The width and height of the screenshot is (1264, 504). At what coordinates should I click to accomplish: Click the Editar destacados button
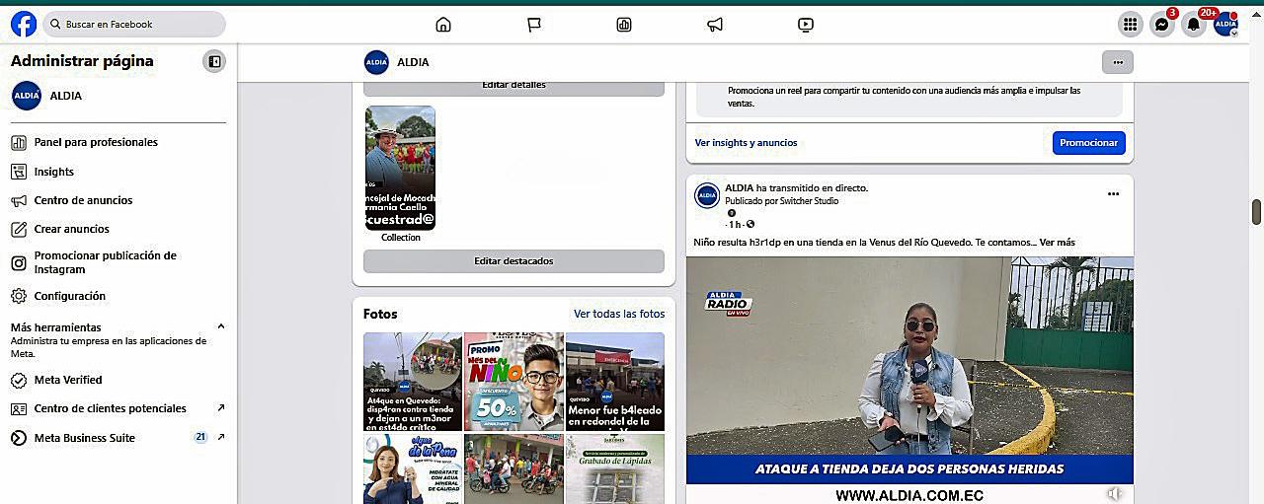[x=513, y=261]
